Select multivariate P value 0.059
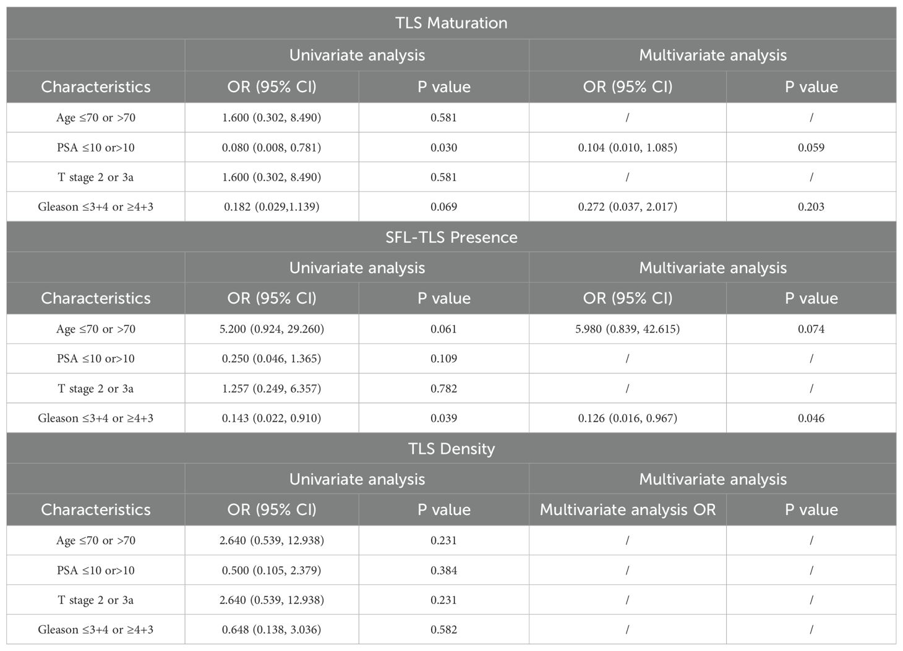This screenshot has width=903, height=651. click(x=811, y=147)
